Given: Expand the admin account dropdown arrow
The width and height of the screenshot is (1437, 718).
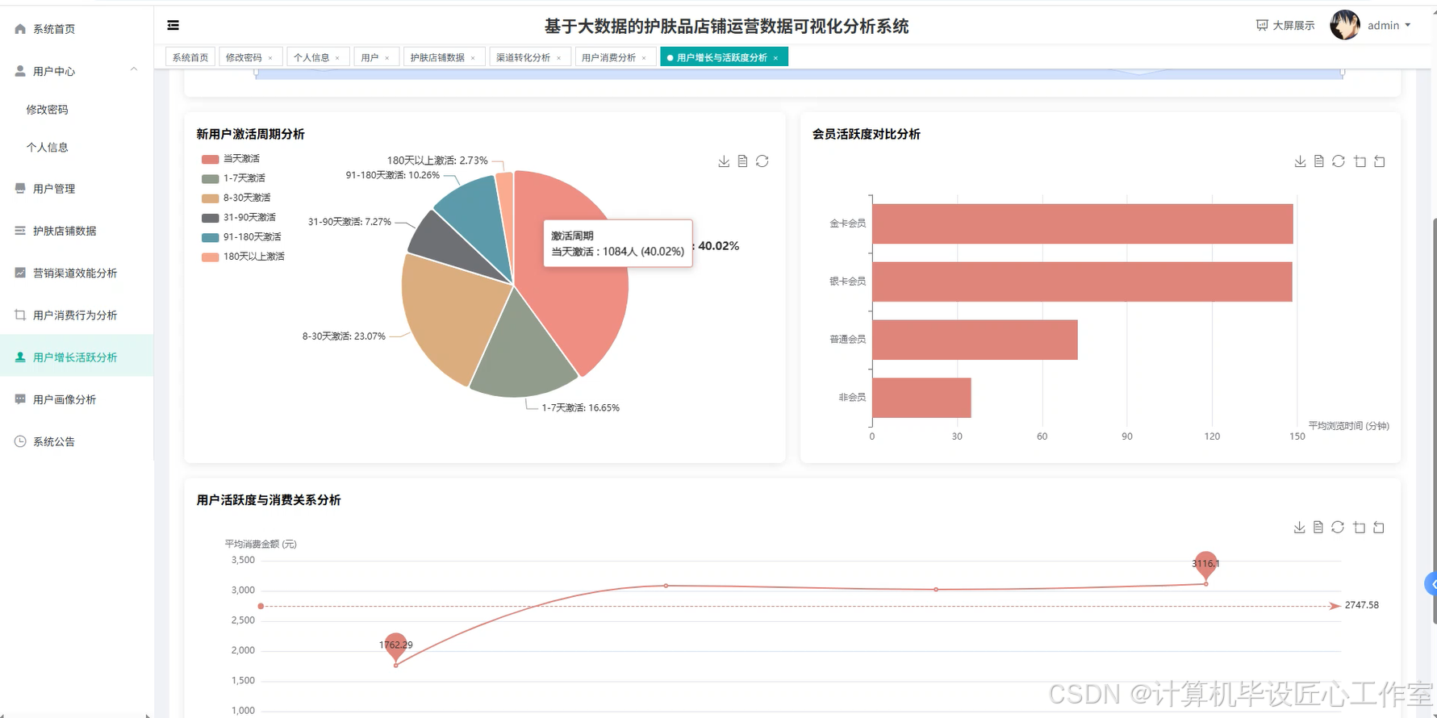Looking at the screenshot, I should 1408,25.
